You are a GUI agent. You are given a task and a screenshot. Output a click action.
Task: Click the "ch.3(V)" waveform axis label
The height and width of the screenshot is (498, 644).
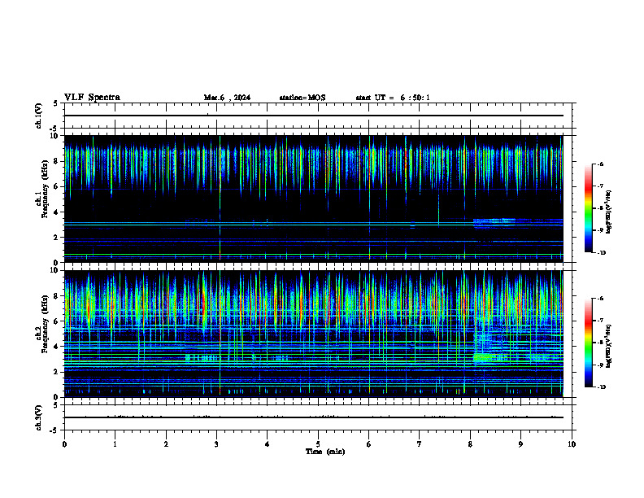click(38, 417)
